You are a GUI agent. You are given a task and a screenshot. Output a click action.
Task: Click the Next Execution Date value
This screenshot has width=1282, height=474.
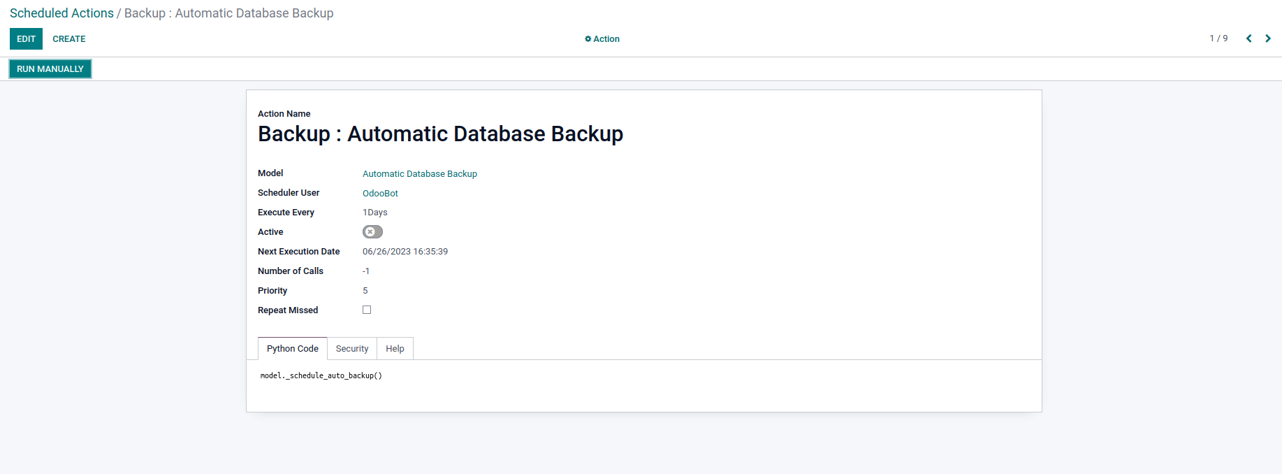click(x=405, y=252)
